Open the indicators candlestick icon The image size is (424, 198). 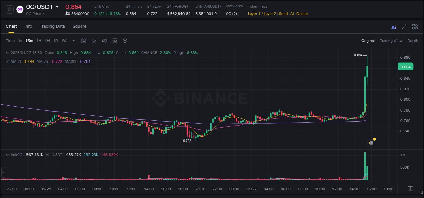[104, 41]
